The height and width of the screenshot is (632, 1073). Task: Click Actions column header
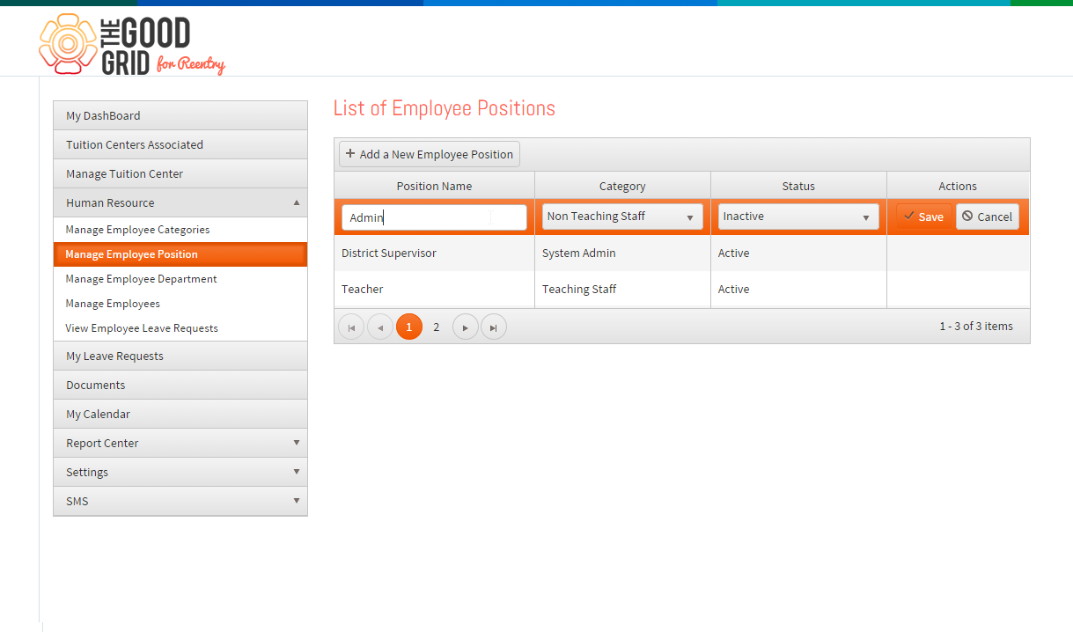point(958,186)
